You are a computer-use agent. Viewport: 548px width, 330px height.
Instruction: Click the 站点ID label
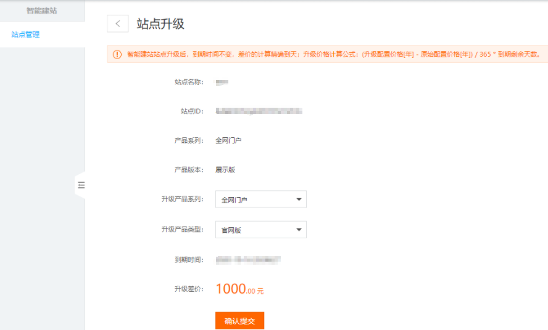192,111
